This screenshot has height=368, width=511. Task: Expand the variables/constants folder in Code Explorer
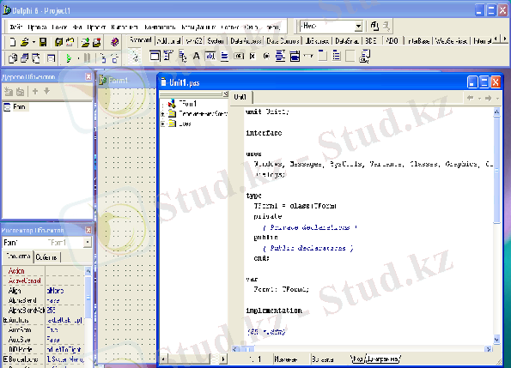(x=163, y=114)
